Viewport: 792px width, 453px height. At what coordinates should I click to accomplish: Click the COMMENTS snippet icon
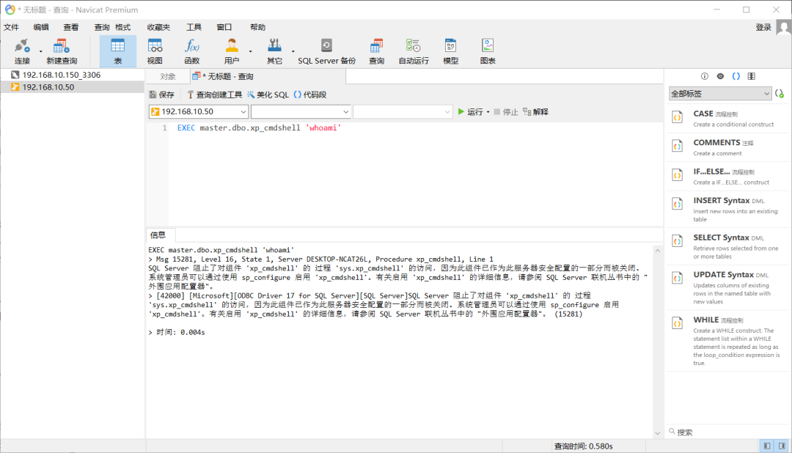coord(678,146)
